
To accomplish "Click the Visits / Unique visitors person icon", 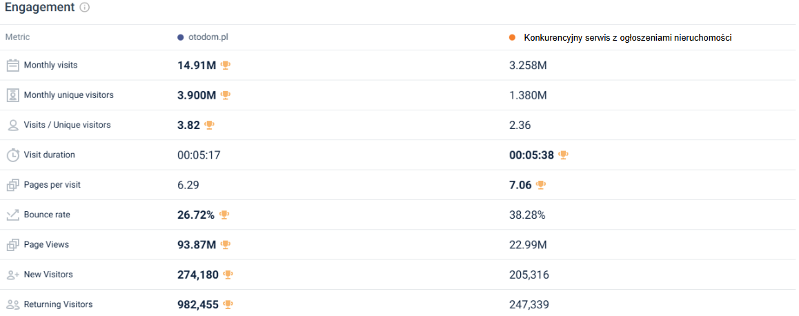I will tap(12, 125).
